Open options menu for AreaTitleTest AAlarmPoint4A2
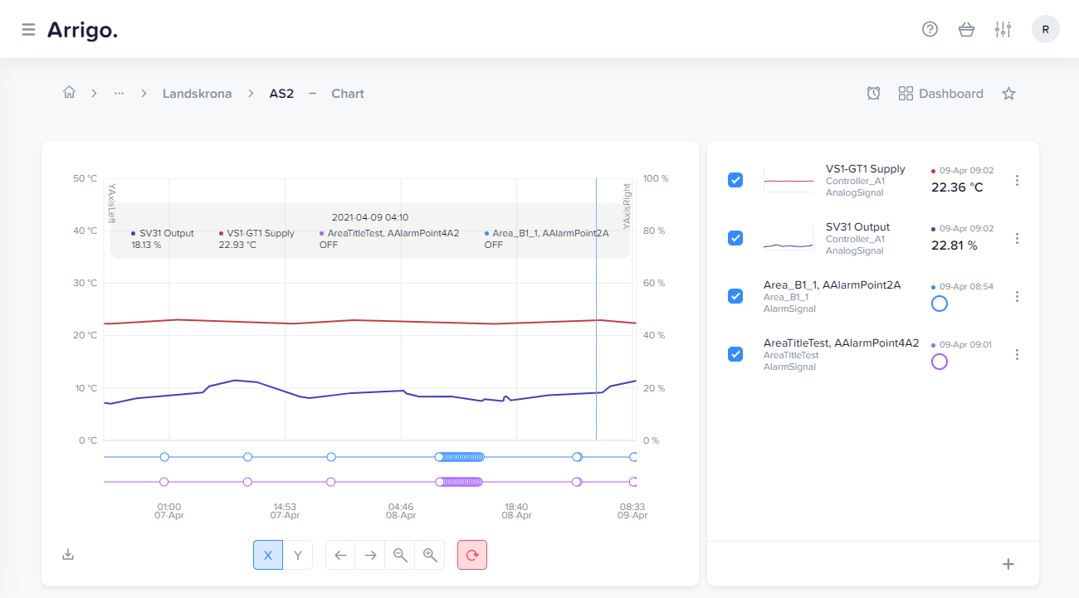The width and height of the screenshot is (1079, 598). click(1018, 354)
